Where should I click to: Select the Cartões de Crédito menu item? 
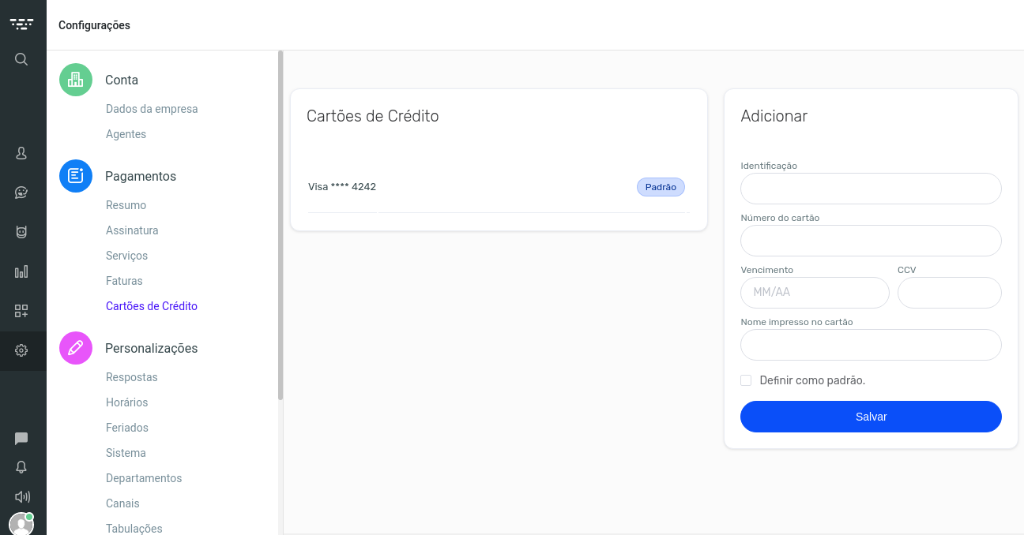pos(152,306)
